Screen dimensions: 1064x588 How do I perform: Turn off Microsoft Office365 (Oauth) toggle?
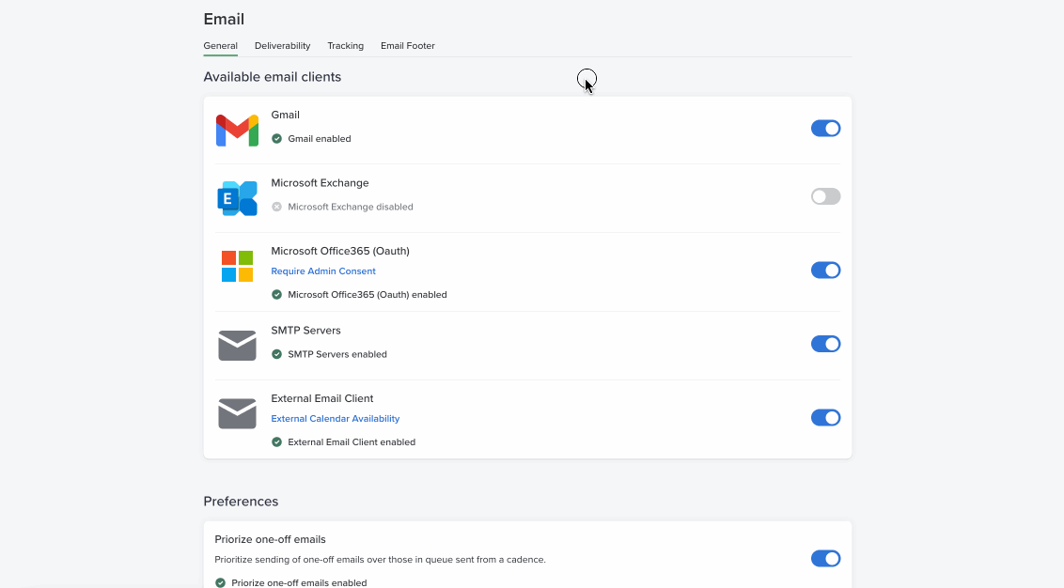click(x=826, y=270)
